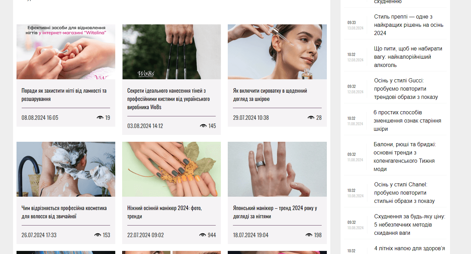Open the Witalina nail care article thumbnail
This screenshot has height=254, width=471.
click(66, 52)
